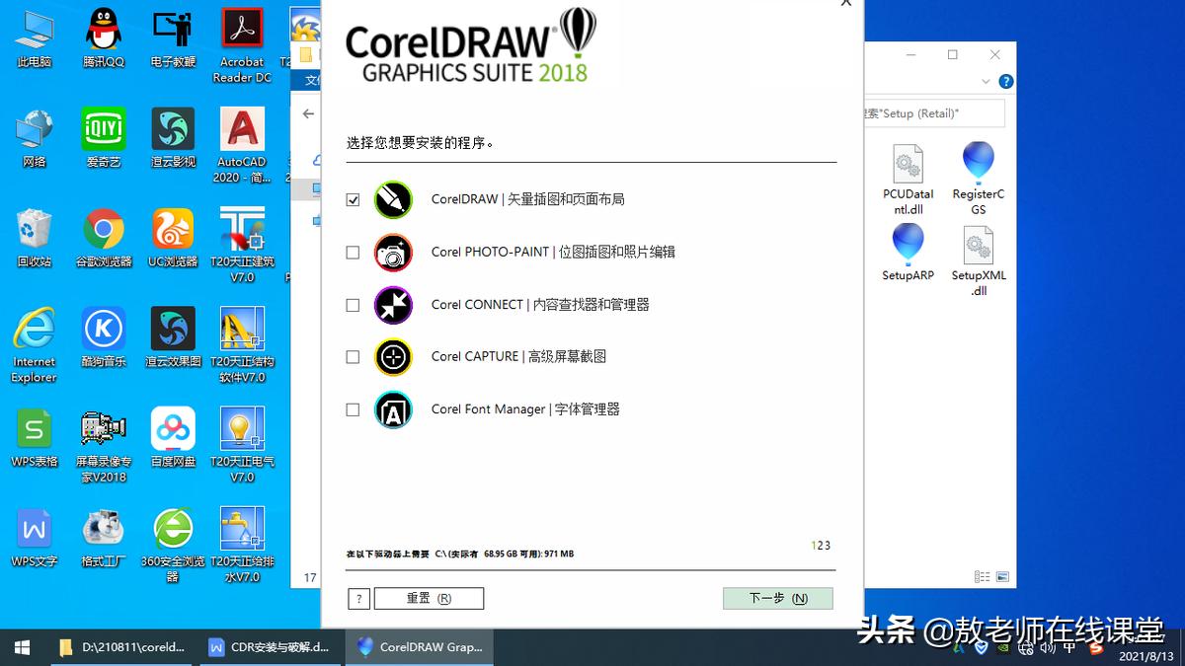Expand the Explorer ribbon via its chevron
1185x666 pixels.
point(986,82)
